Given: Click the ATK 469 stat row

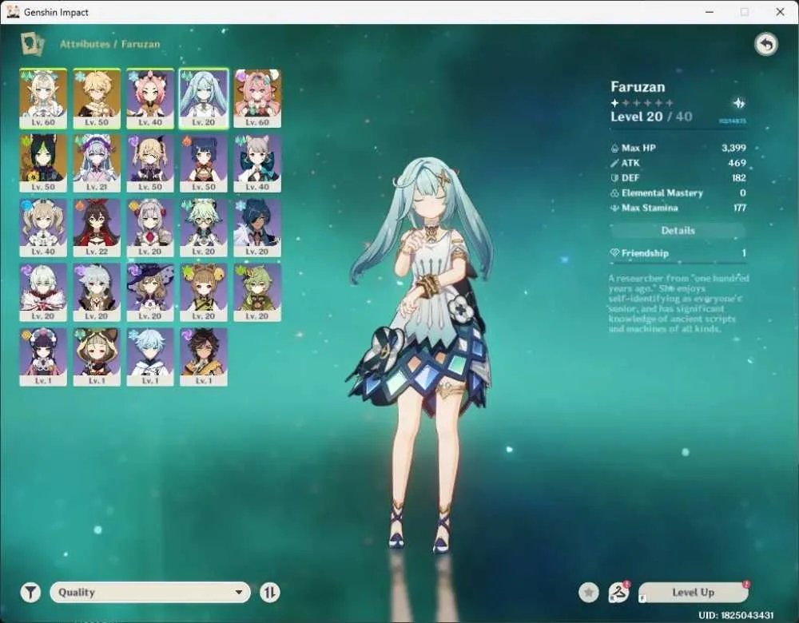Looking at the screenshot, I should coord(678,163).
